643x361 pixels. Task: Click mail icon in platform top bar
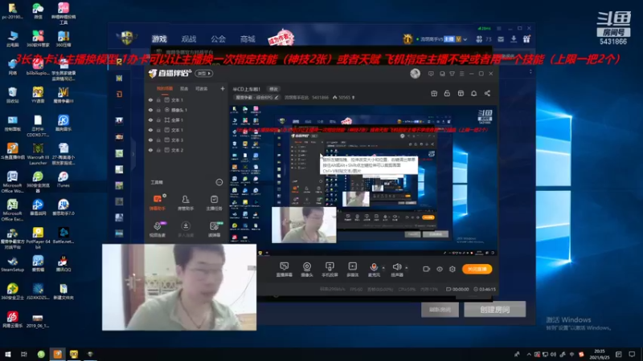pos(501,39)
